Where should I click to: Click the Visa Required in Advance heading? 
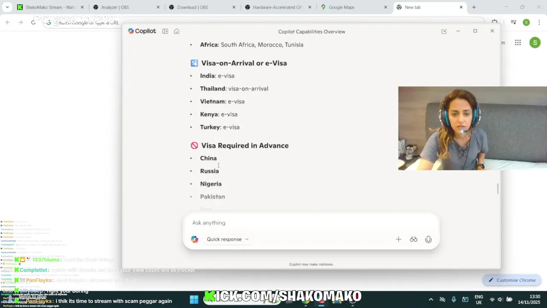pos(245,146)
